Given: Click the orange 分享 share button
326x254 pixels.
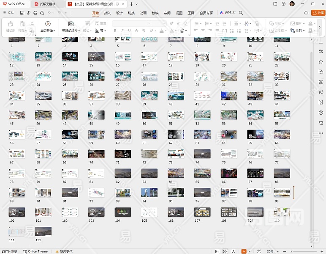Looking at the screenshot, I should 318,13.
